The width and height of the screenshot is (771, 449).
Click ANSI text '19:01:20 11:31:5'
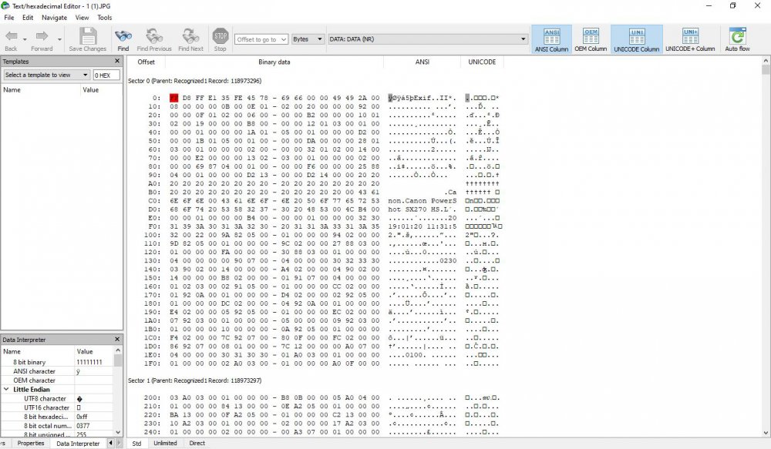[x=422, y=226]
